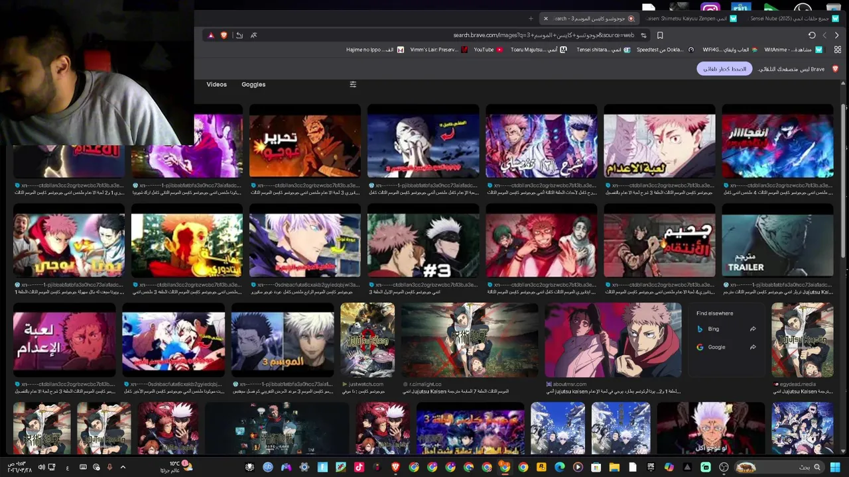This screenshot has width=849, height=477.
Task: Open the bookmarks grid icon on bookmarks bar
Action: [x=838, y=50]
